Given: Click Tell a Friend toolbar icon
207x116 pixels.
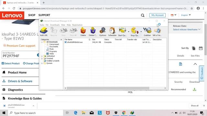Looking at the screenshot, I should 157,32.
